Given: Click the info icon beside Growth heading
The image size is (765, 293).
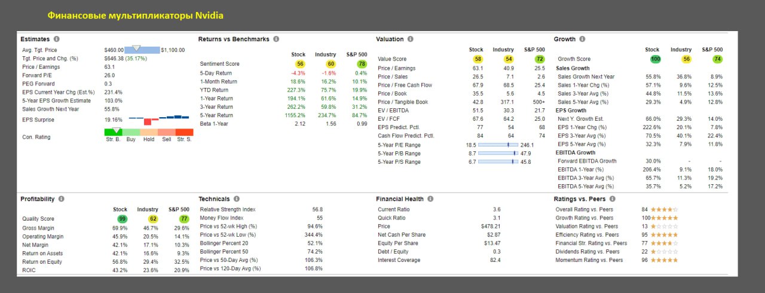Looking at the screenshot, I should 582,39.
